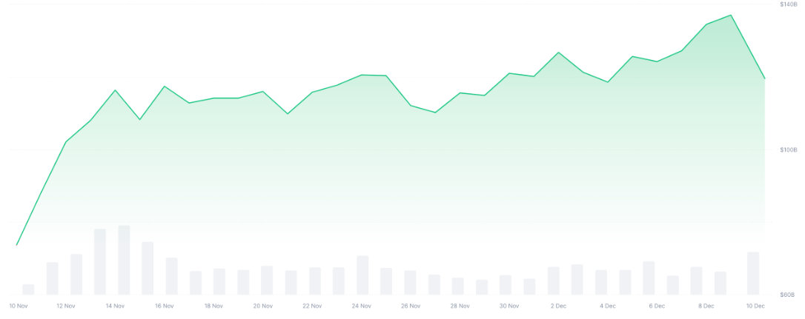The image size is (805, 319).
Task: Select the 24 Nov volume bar
Action: click(362, 275)
